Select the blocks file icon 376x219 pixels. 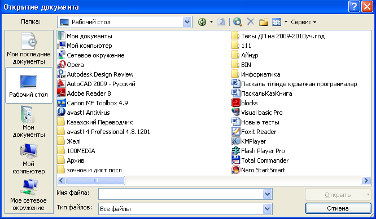click(x=236, y=103)
